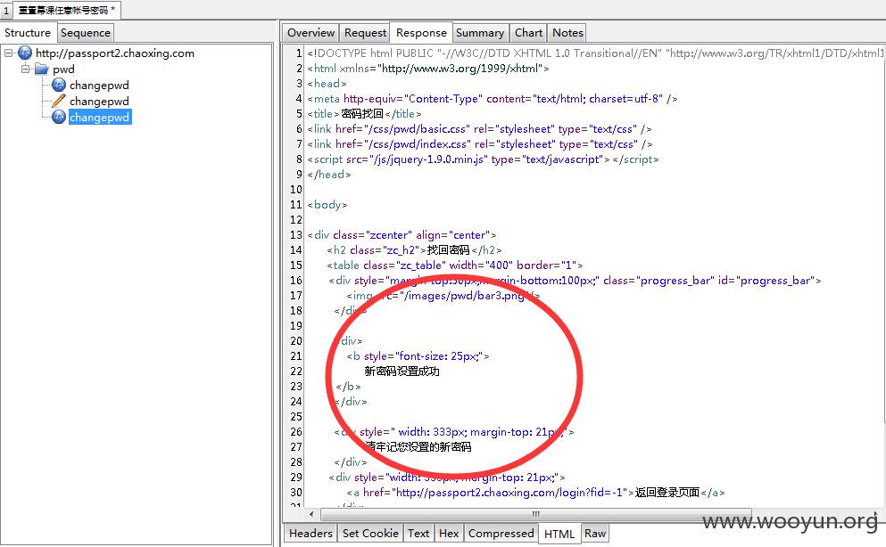Click the left arrow of horizontal scrollbar

point(311,514)
